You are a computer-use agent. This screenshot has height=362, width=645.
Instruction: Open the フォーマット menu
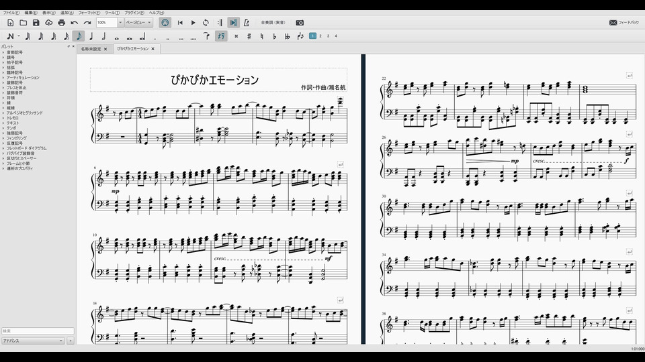point(89,13)
